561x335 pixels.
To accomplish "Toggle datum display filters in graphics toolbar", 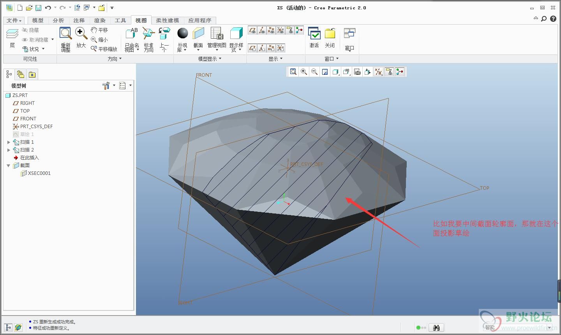I will click(378, 72).
